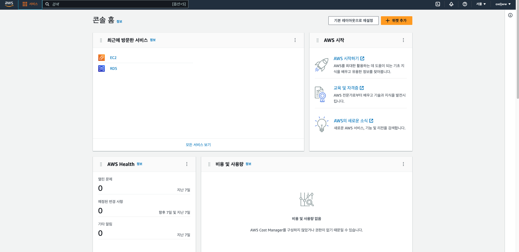Open the notifications bell icon
519x252 pixels.
tap(451, 4)
